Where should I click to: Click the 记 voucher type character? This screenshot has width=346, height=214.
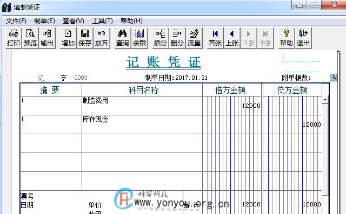coord(41,78)
